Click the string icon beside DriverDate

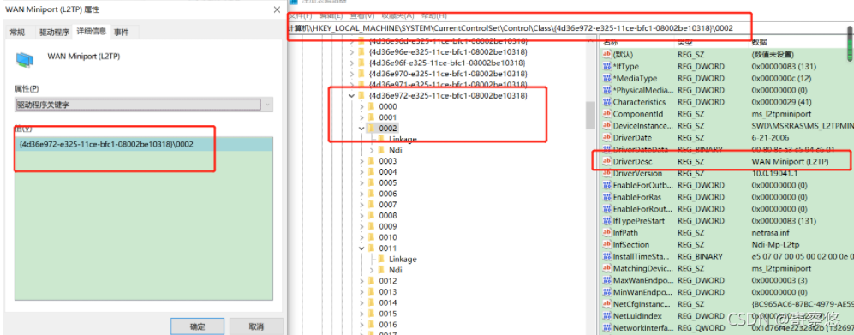tap(606, 138)
